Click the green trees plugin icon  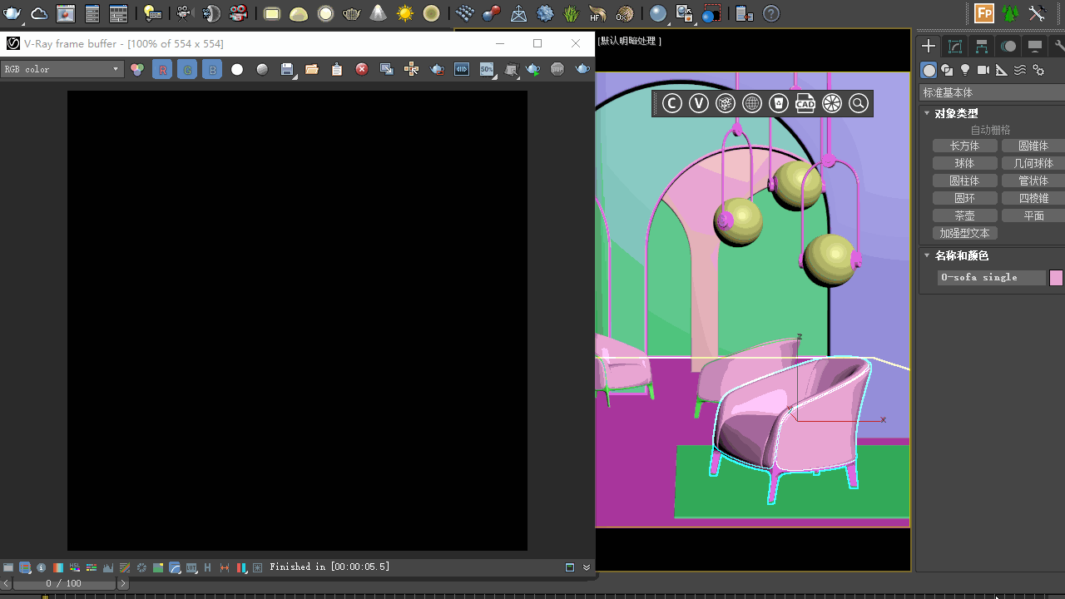1010,13
